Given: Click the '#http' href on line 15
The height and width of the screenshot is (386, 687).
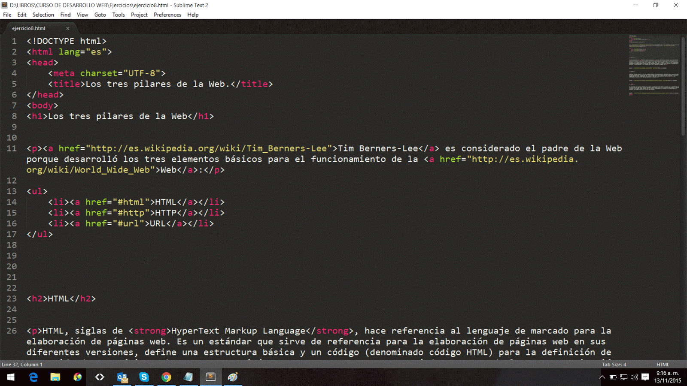Looking at the screenshot, I should click(131, 213).
